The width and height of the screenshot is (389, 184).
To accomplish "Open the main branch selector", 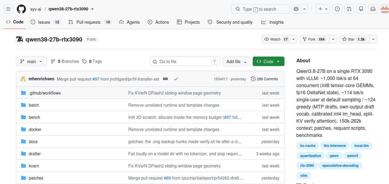I will pos(31,61).
